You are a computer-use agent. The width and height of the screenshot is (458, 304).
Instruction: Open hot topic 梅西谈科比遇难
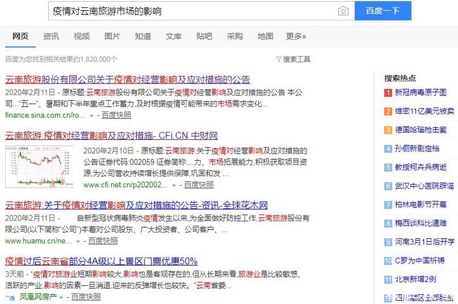421,223
